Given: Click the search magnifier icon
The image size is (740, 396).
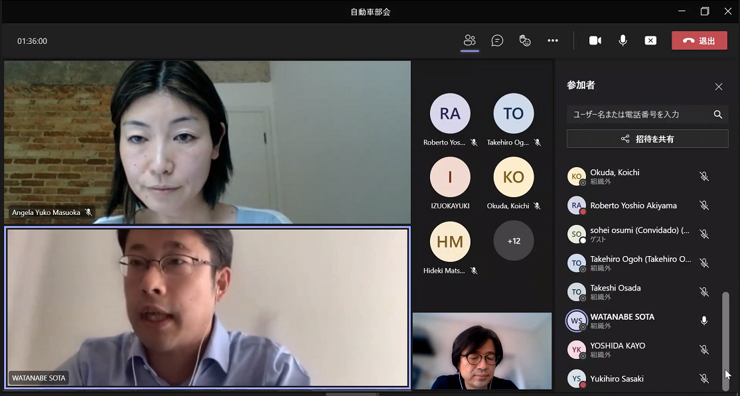Looking at the screenshot, I should coord(718,114).
